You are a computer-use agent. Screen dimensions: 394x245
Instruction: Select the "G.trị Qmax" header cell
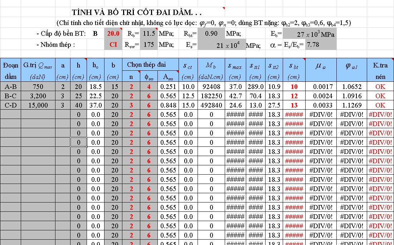(38, 70)
